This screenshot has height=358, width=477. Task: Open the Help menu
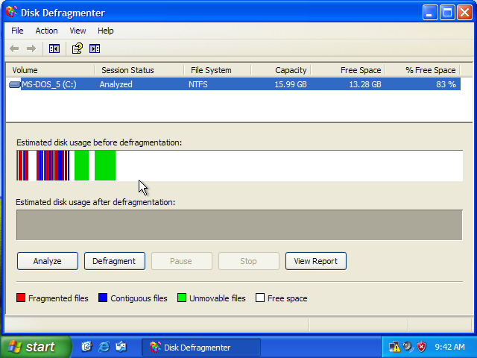(x=106, y=31)
